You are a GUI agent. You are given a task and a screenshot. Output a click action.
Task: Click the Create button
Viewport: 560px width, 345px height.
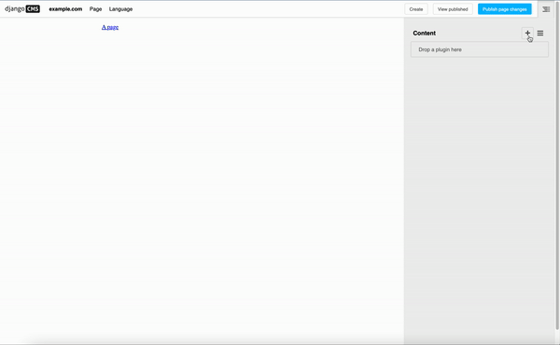click(416, 9)
